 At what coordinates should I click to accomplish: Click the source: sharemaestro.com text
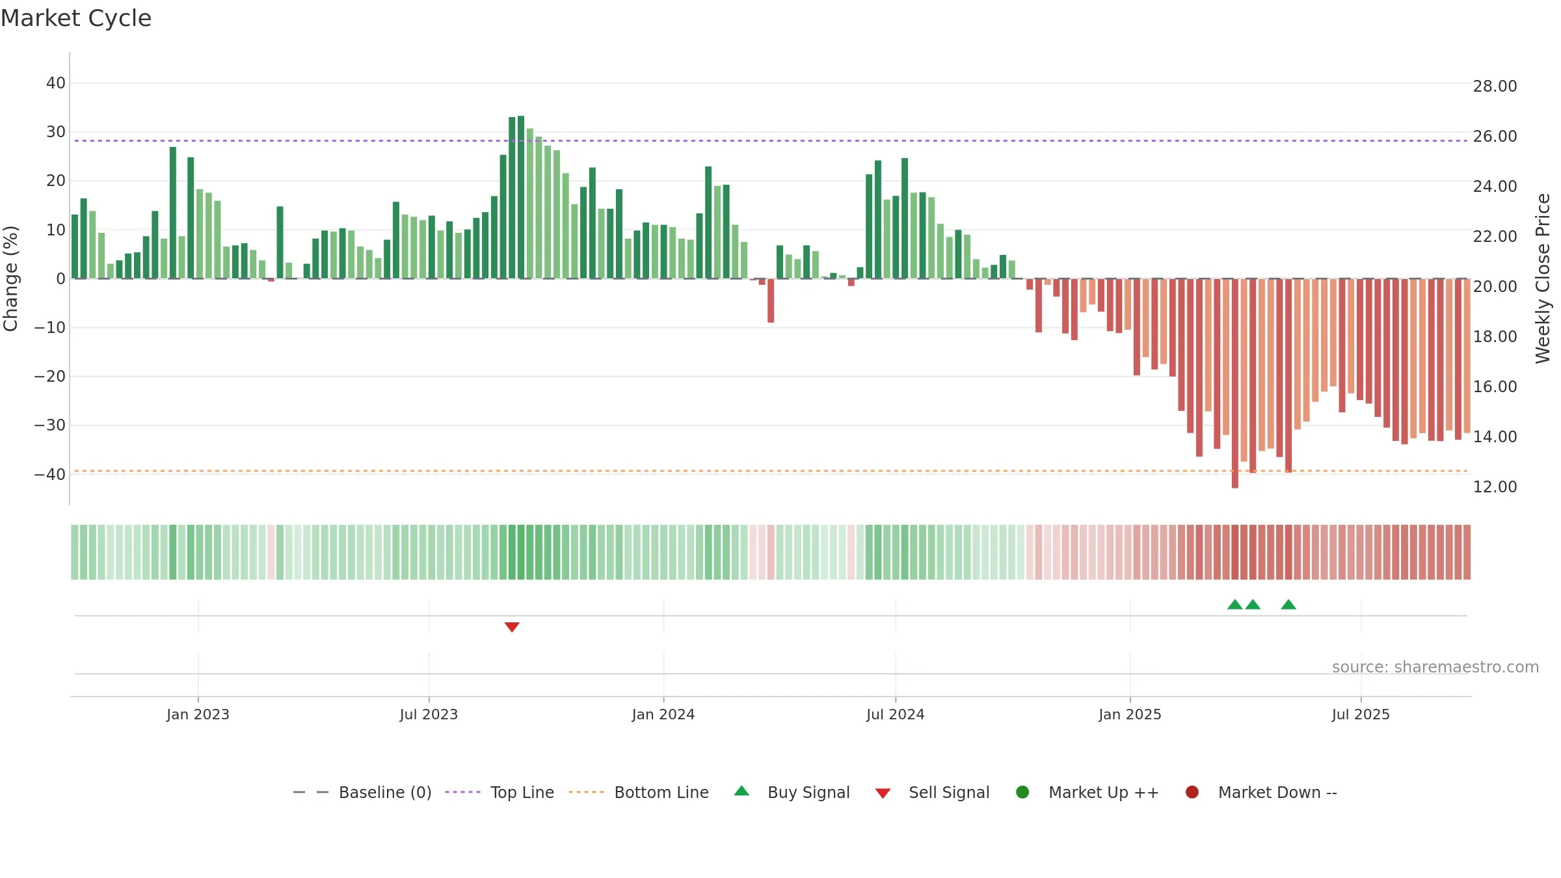(x=1435, y=667)
